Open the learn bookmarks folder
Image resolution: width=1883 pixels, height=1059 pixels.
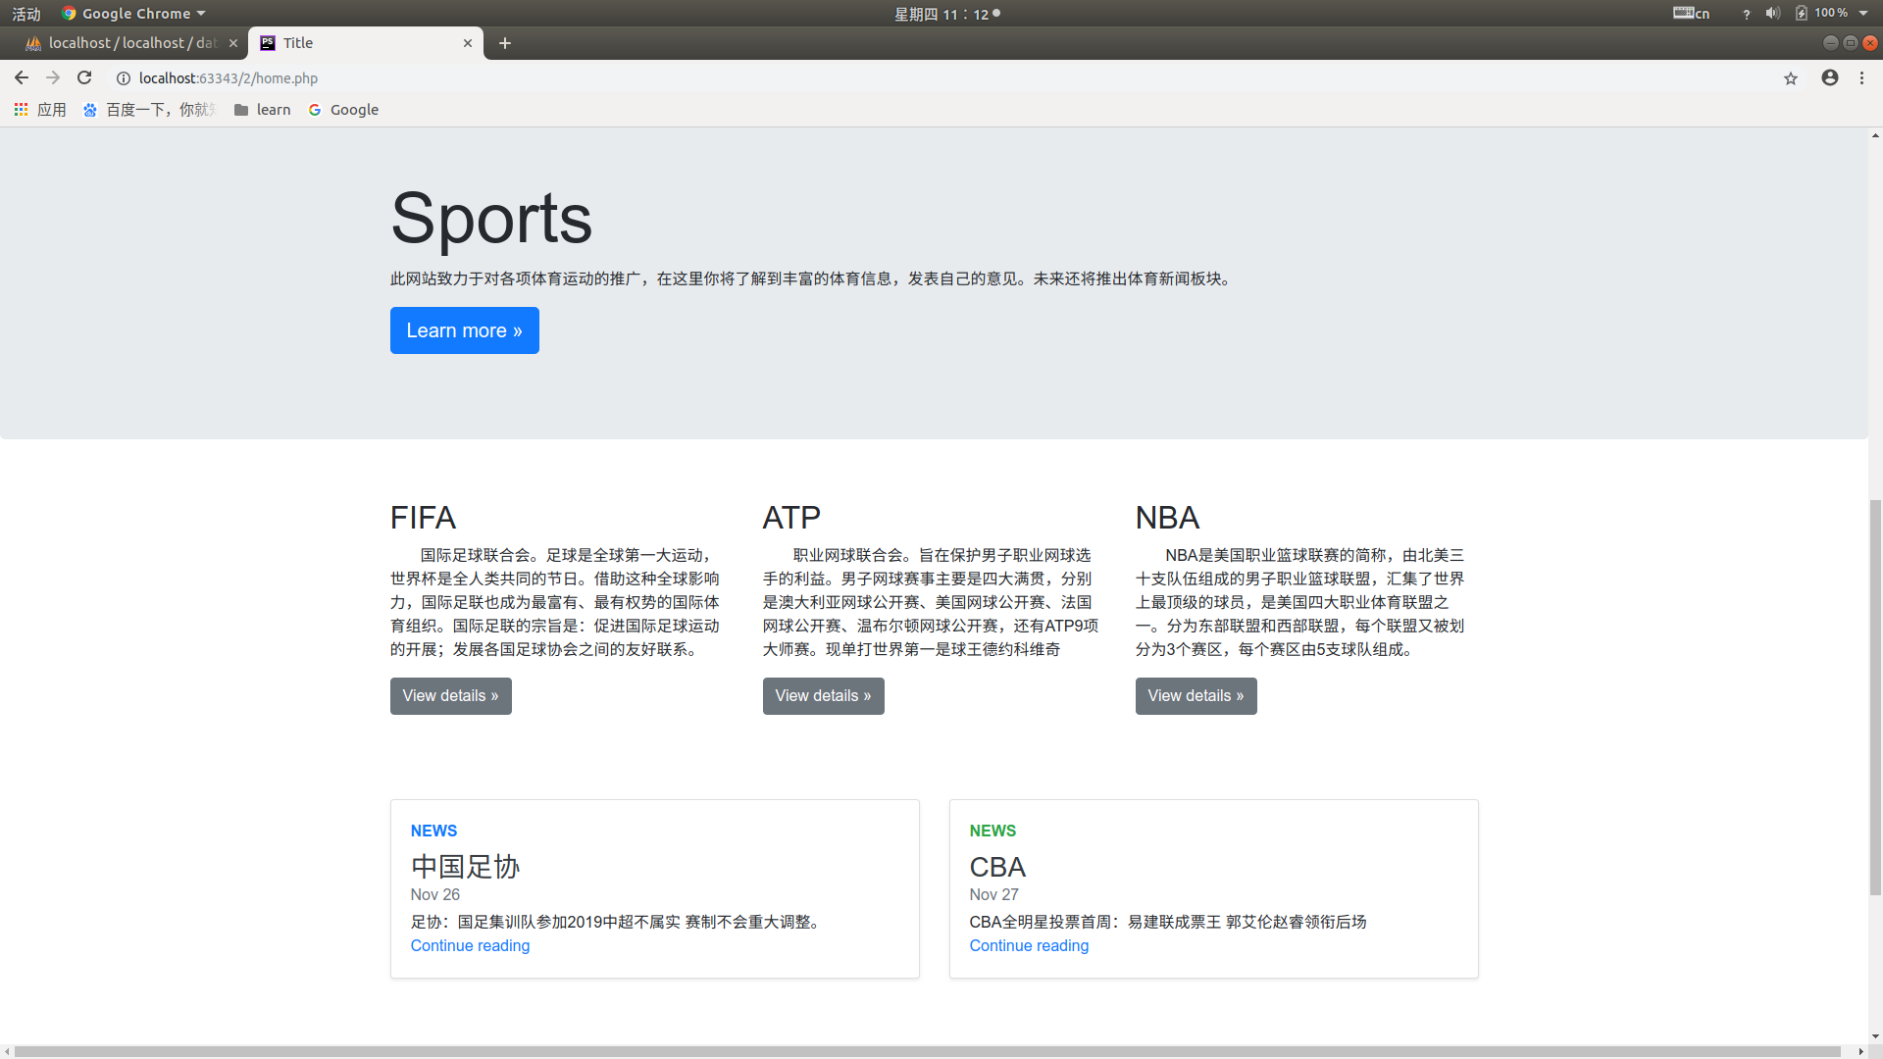coord(262,110)
